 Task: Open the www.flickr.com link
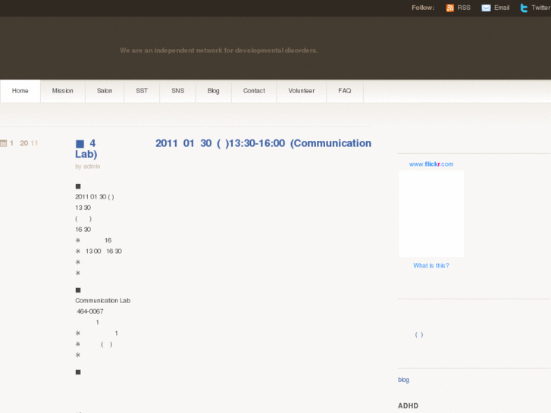coord(431,164)
